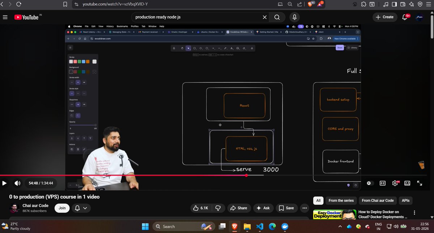Open the Windows Start button
The height and width of the screenshot is (233, 434).
click(x=145, y=226)
